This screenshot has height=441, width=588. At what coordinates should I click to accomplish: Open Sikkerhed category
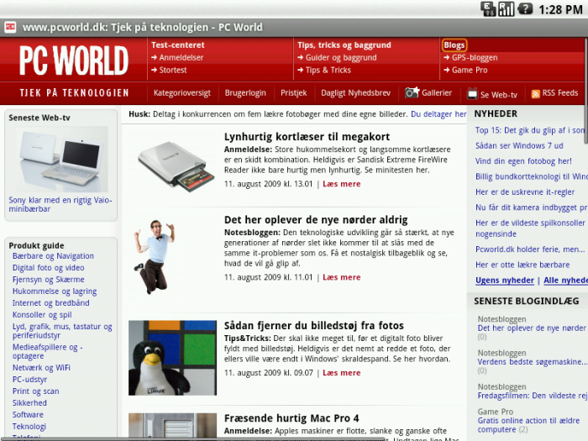pos(29,403)
